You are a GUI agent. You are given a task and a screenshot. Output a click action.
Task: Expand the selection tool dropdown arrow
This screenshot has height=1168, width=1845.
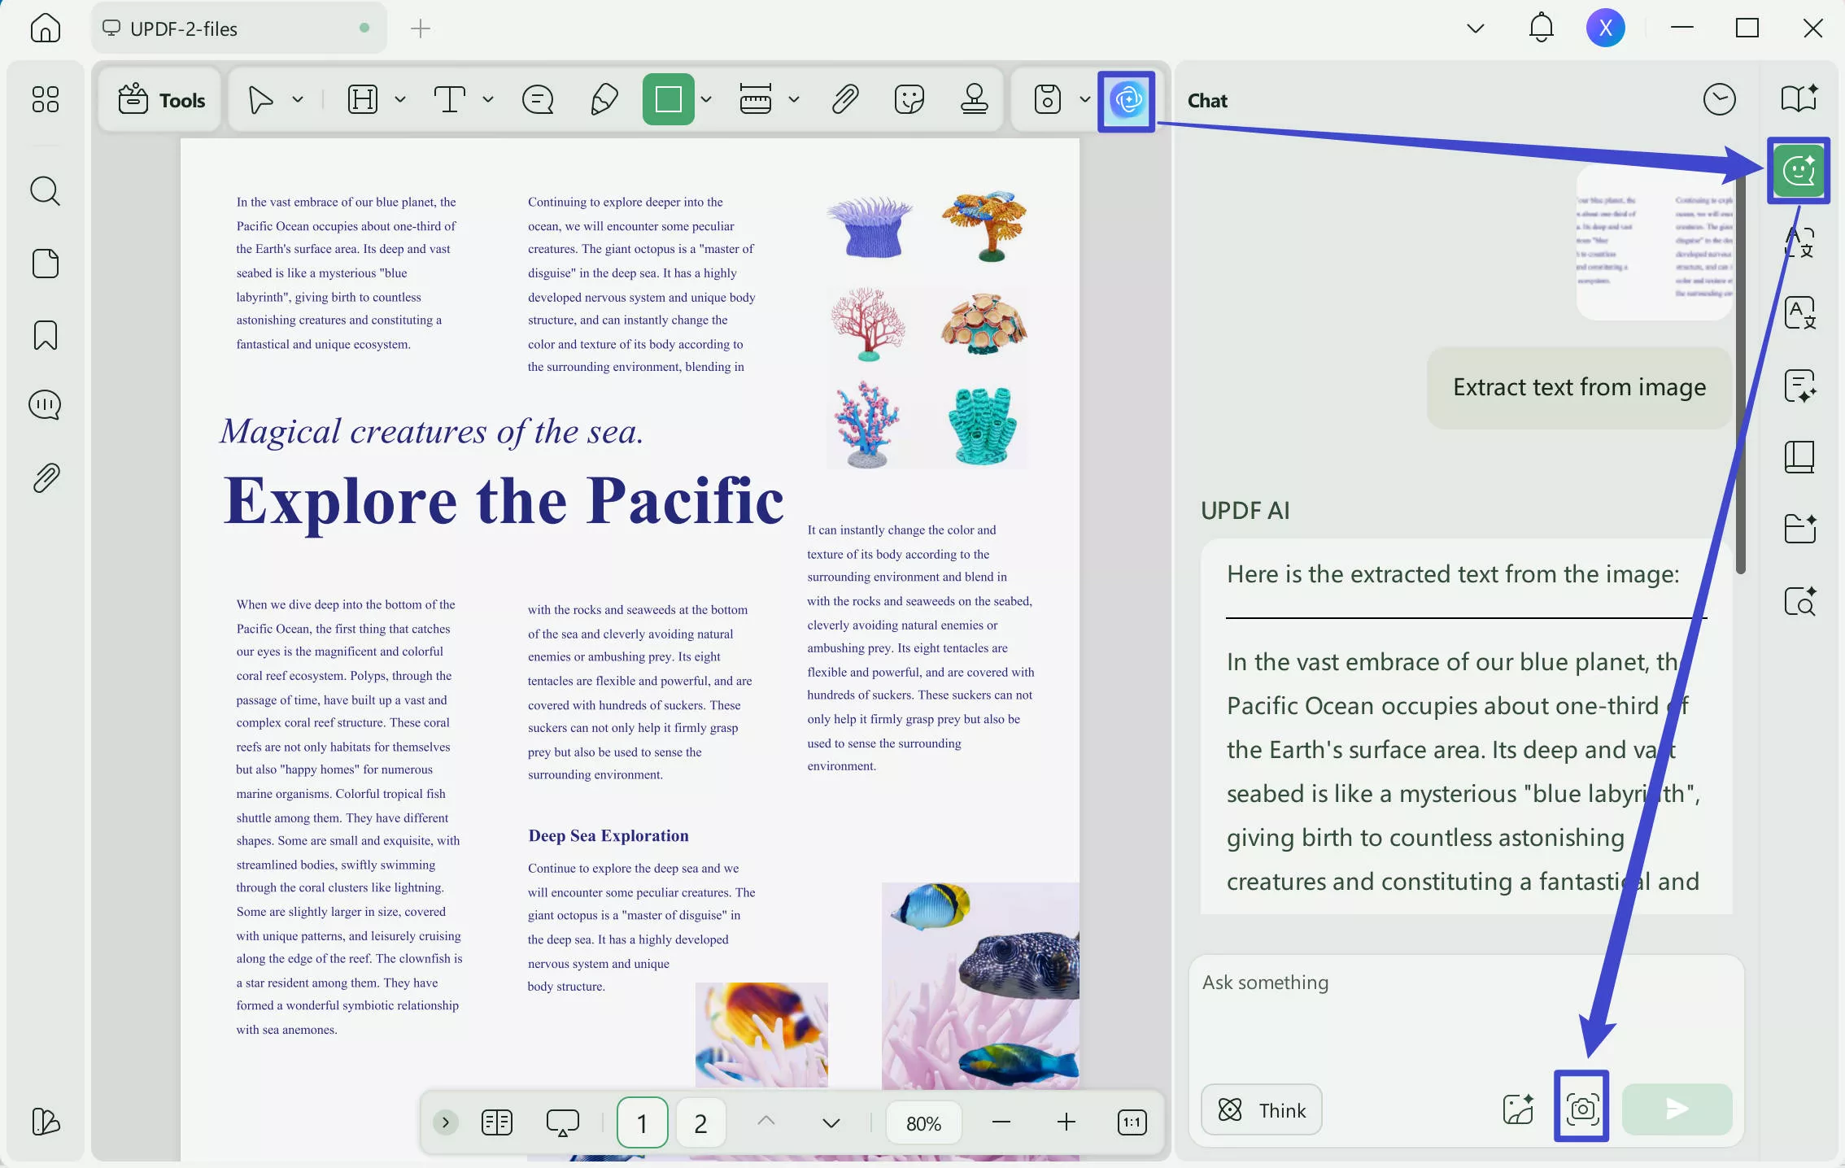coord(298,99)
